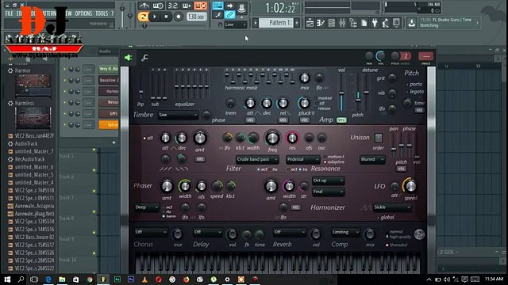Screen dimensions: 508x285
Task: Open the Blurred unison type dropdown
Action: 372,159
